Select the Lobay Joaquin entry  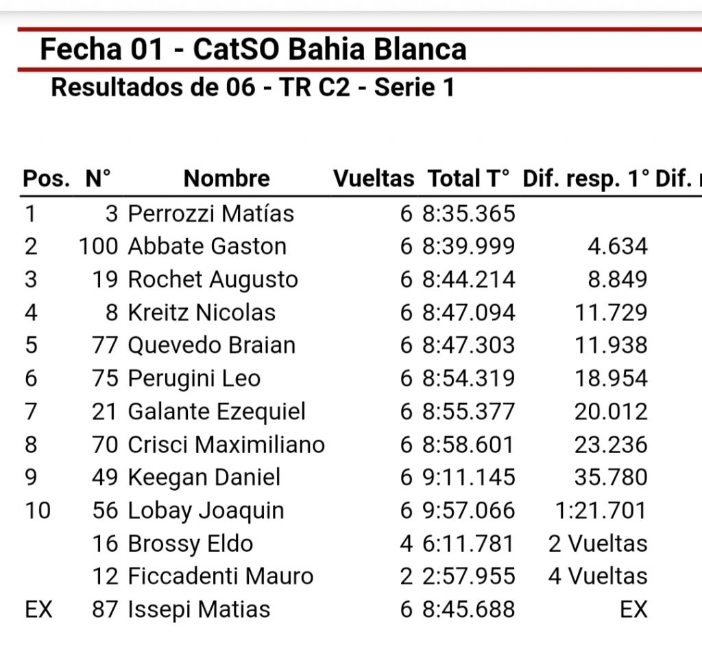click(x=336, y=511)
